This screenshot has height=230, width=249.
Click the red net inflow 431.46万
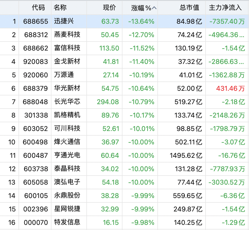(230, 88)
